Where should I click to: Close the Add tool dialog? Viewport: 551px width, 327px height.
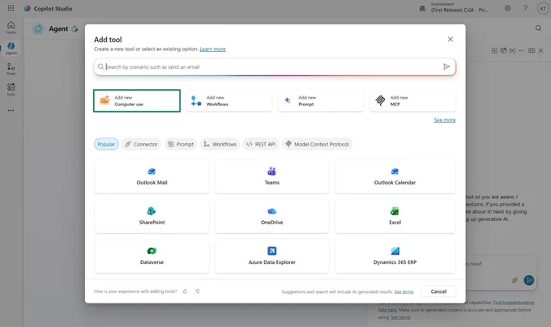point(451,40)
